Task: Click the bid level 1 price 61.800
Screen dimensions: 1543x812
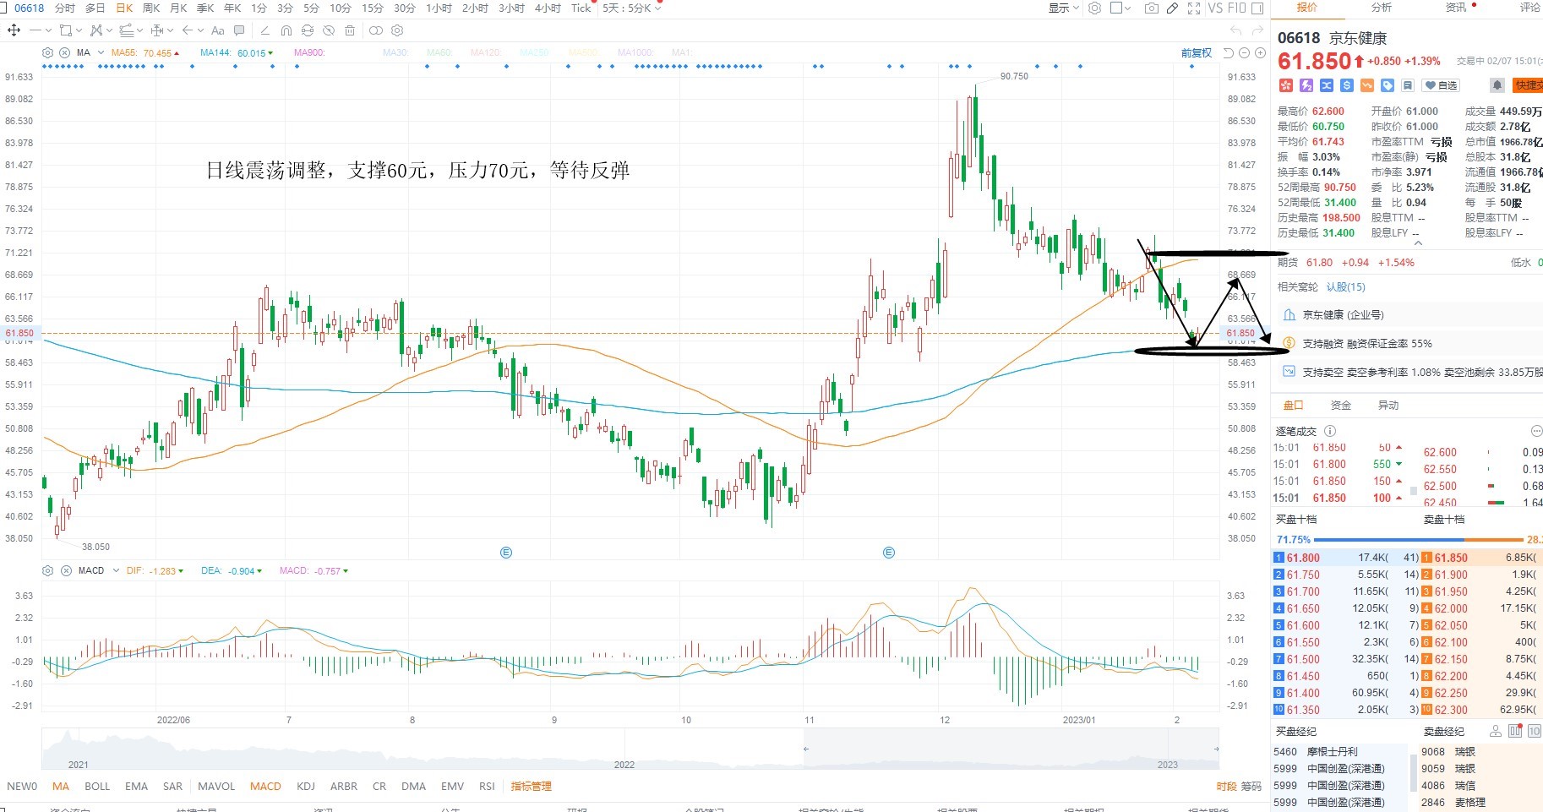Action: click(x=1302, y=559)
